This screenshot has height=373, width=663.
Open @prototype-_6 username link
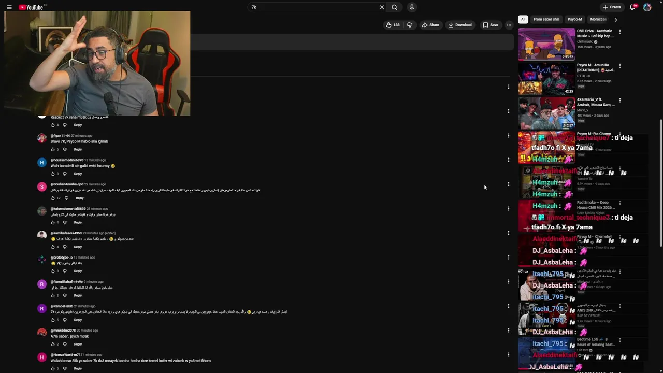(x=61, y=257)
